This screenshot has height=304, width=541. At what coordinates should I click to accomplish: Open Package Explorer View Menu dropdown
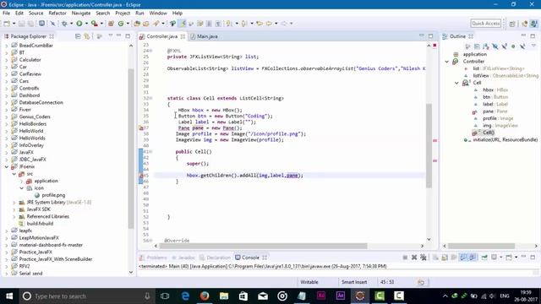click(x=111, y=35)
